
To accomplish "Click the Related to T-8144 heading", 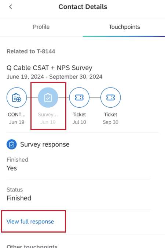I will [31, 51].
